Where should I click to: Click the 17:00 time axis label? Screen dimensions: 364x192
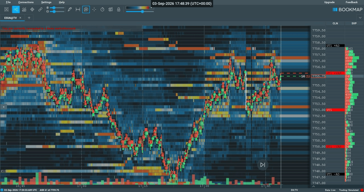click(x=82, y=186)
